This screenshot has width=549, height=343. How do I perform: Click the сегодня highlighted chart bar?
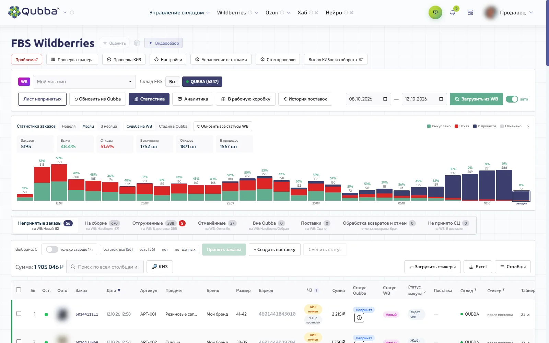(521, 196)
